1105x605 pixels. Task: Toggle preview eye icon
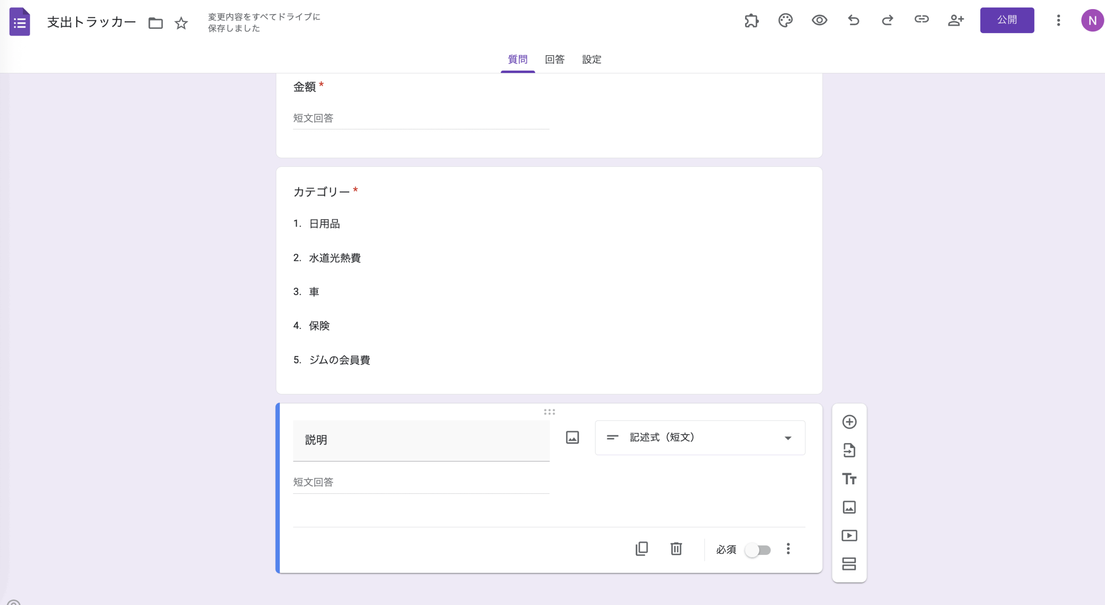tap(819, 20)
